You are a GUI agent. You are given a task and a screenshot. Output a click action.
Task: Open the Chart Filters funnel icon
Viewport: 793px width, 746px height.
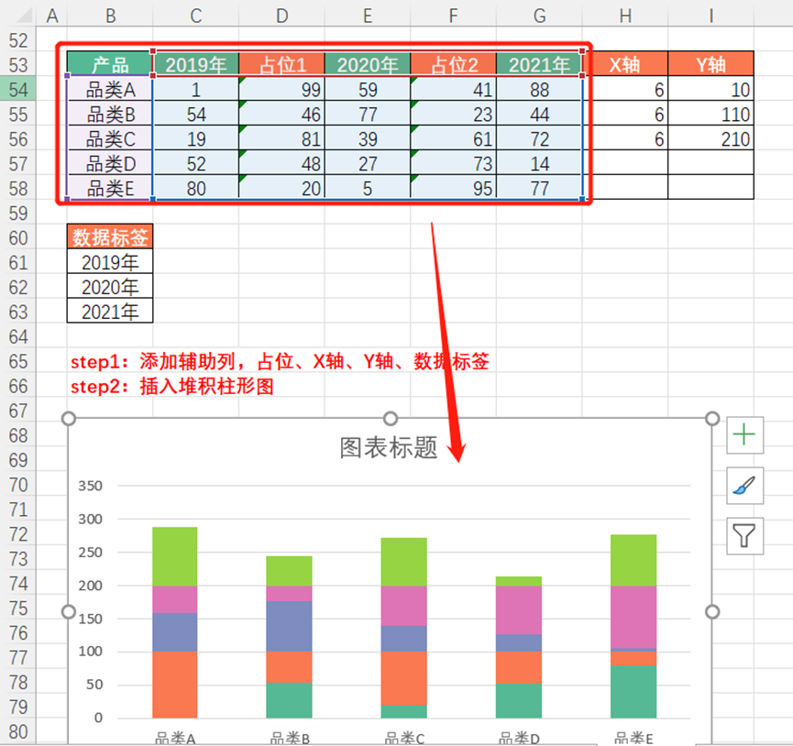[x=744, y=536]
